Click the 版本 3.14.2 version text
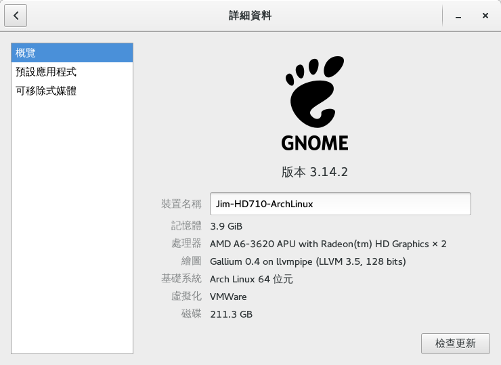 pyautogui.click(x=314, y=172)
